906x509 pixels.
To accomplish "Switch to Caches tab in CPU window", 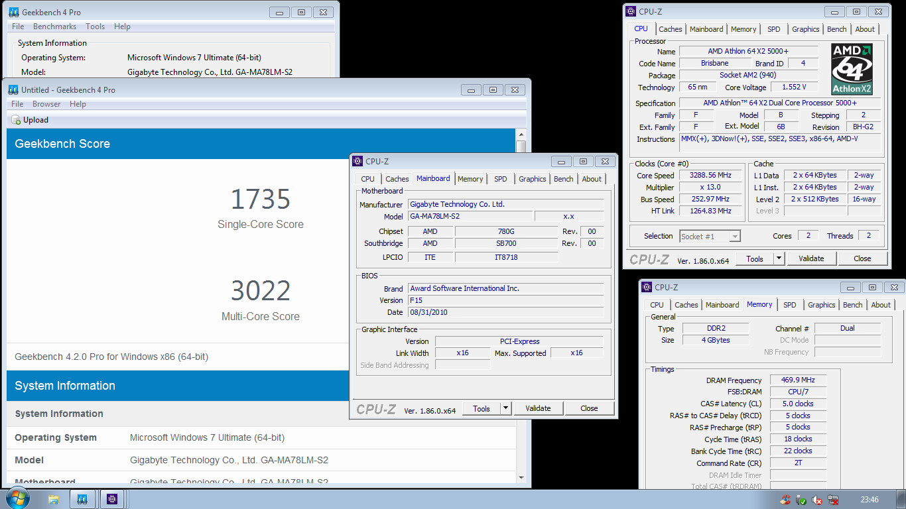I will point(671,29).
